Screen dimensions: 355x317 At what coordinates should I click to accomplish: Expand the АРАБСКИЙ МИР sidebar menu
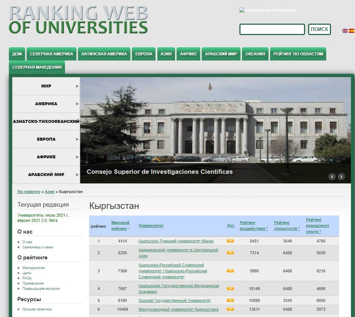pyautogui.click(x=46, y=175)
